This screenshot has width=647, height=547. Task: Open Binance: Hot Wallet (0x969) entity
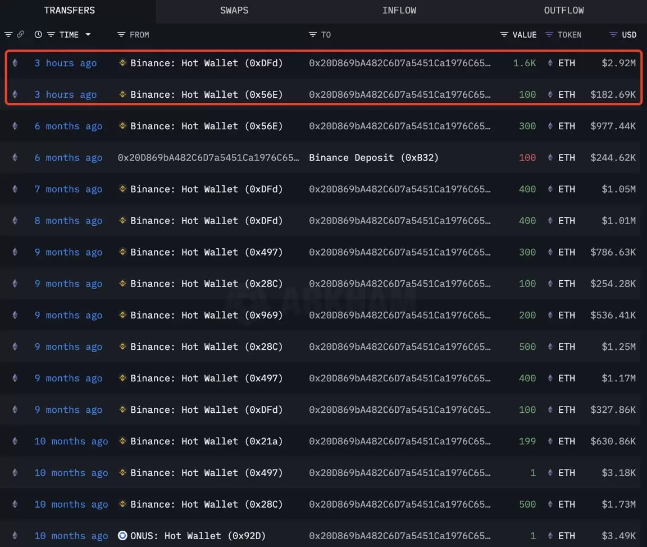(x=206, y=315)
